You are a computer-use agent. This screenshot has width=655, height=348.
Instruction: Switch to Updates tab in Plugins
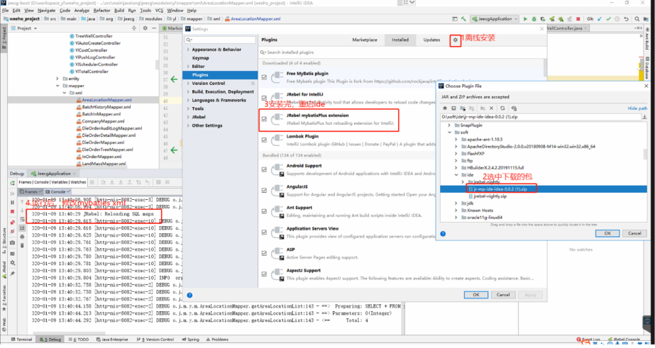431,40
